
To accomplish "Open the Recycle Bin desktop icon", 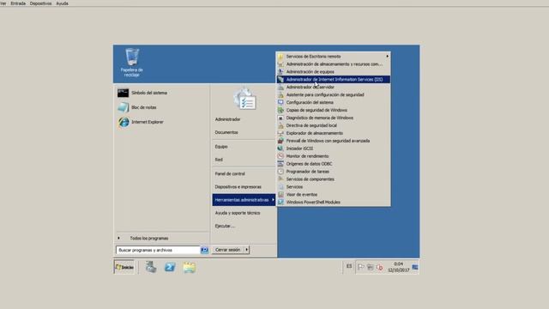I will click(x=132, y=63).
